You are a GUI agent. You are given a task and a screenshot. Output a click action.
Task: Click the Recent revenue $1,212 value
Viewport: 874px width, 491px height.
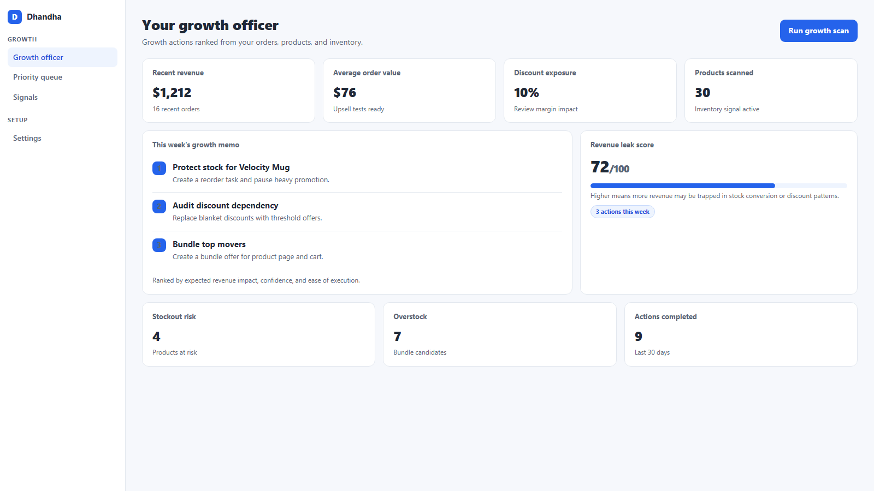[172, 93]
